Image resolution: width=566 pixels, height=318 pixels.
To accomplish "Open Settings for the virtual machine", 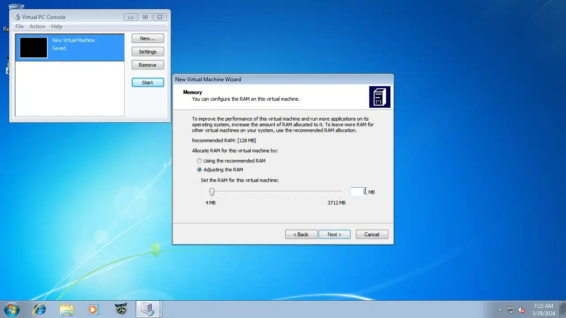I will (x=148, y=52).
